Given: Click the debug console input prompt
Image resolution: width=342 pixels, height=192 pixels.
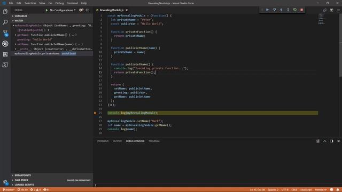Looking at the screenshot, I should pos(218,185).
